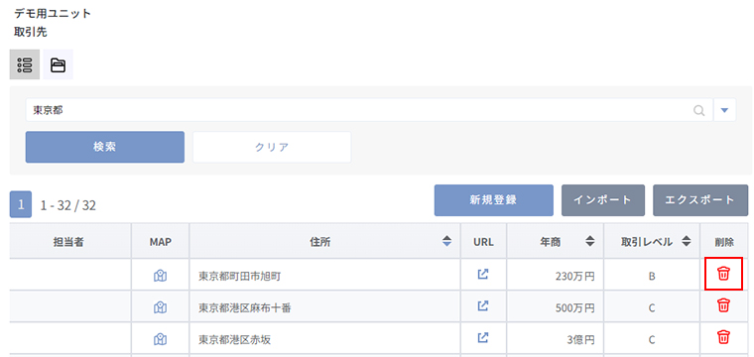Expand advanced search options dropdown arrow
754x357 pixels.
(724, 110)
